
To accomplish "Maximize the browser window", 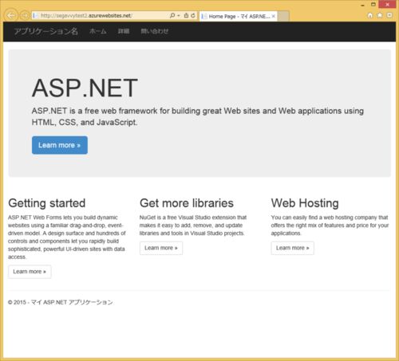I will coord(373,5).
